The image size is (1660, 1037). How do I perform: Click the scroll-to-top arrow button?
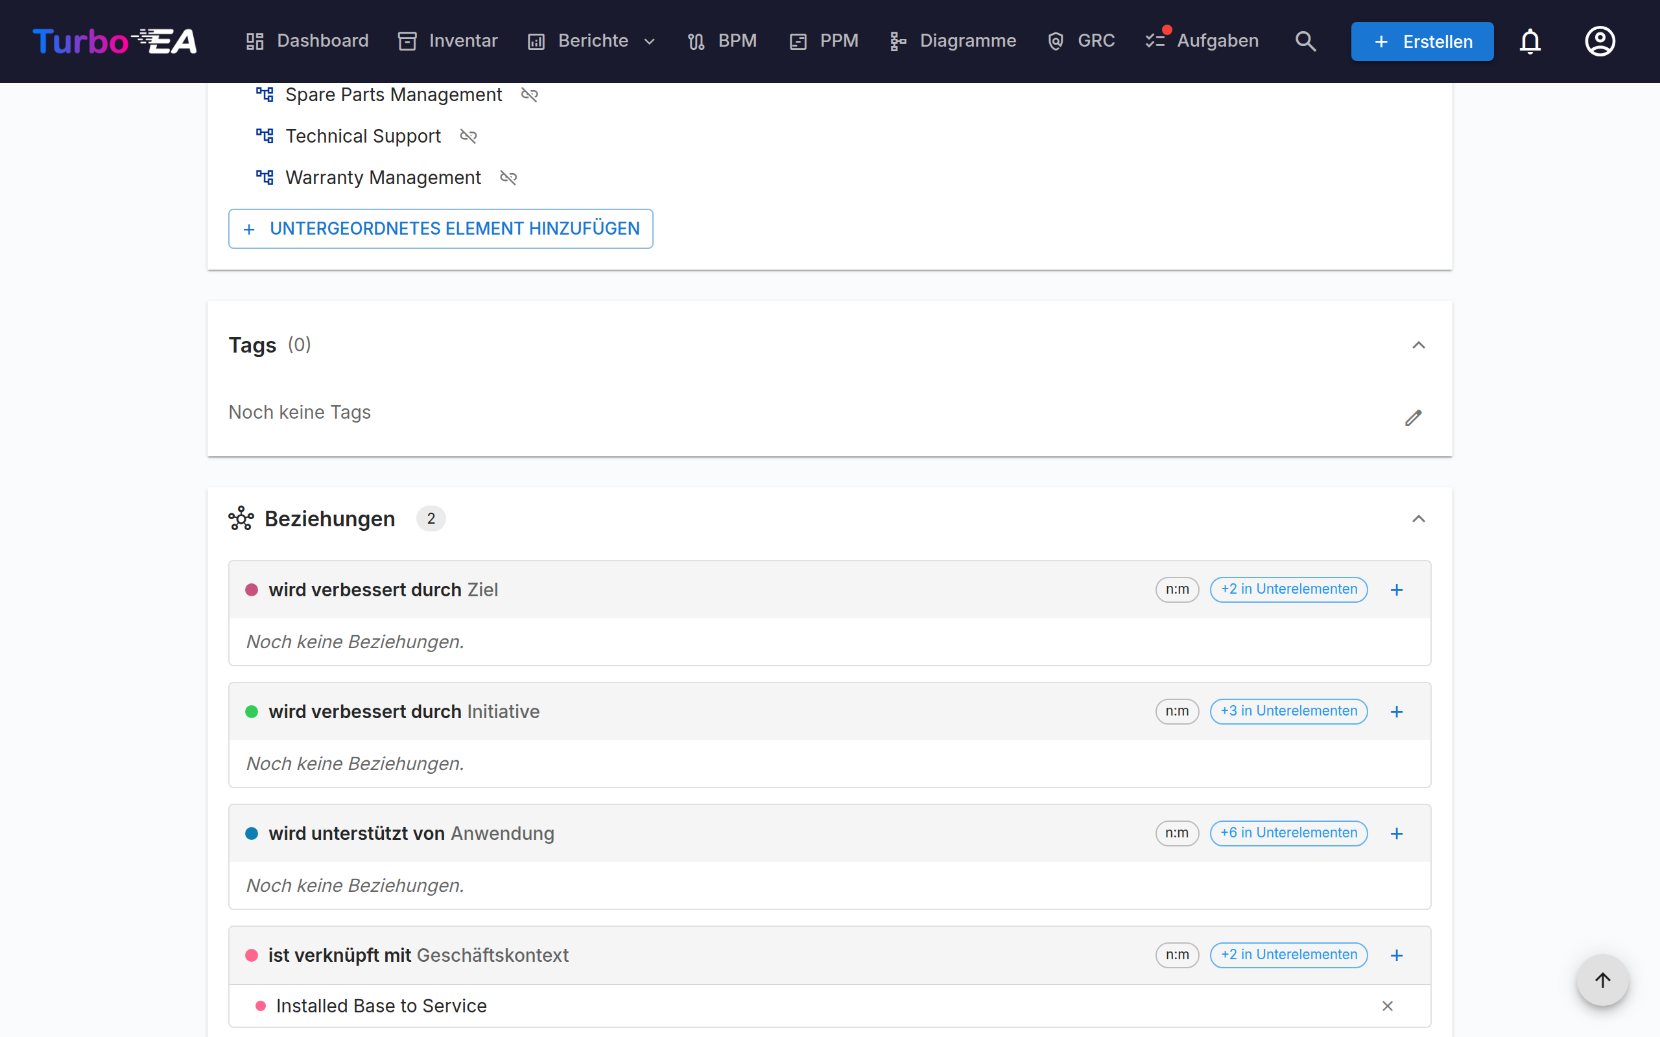click(1602, 980)
